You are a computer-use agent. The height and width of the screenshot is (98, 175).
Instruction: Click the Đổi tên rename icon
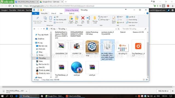[88, 18]
